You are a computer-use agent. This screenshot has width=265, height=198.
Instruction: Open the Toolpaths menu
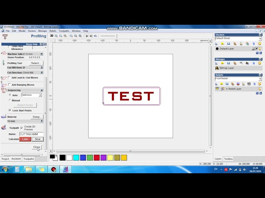(64, 31)
